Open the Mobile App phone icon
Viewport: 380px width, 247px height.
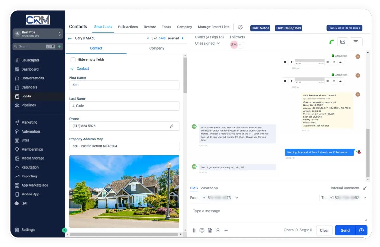coord(17,195)
